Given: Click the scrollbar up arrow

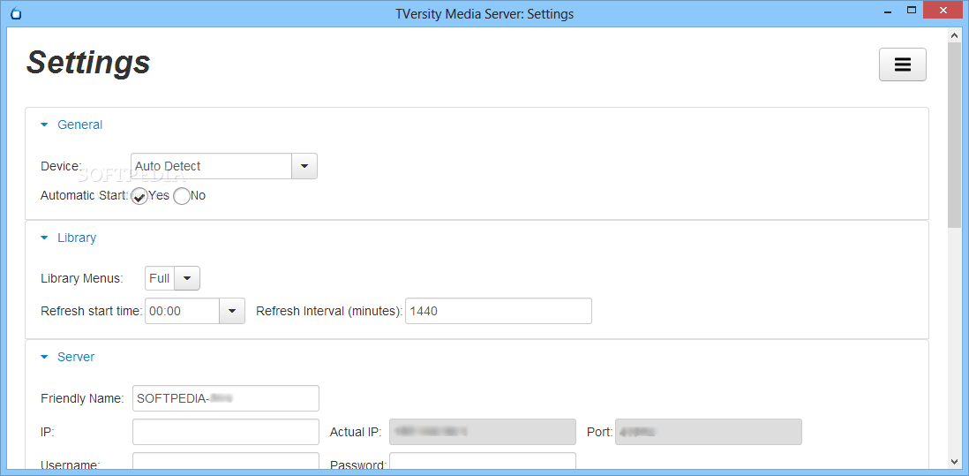Looking at the screenshot, I should click(955, 35).
